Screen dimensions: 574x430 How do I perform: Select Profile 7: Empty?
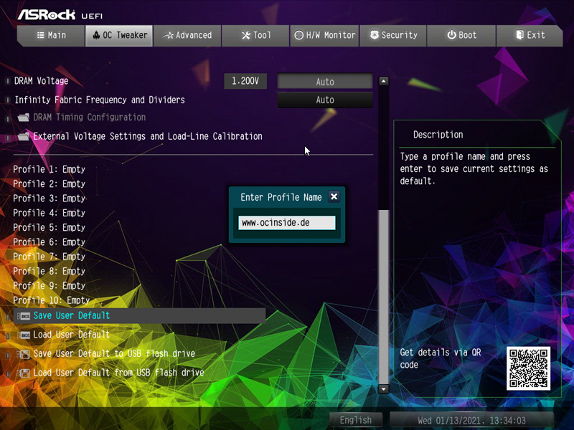click(49, 257)
